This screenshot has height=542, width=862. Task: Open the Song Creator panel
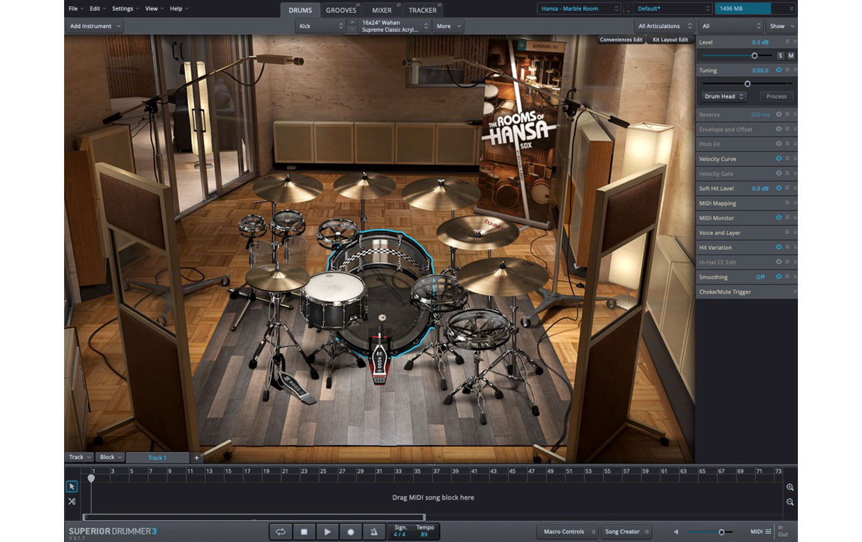[626, 532]
